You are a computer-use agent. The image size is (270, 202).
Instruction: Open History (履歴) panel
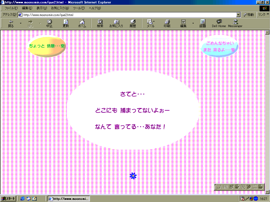click(x=133, y=23)
